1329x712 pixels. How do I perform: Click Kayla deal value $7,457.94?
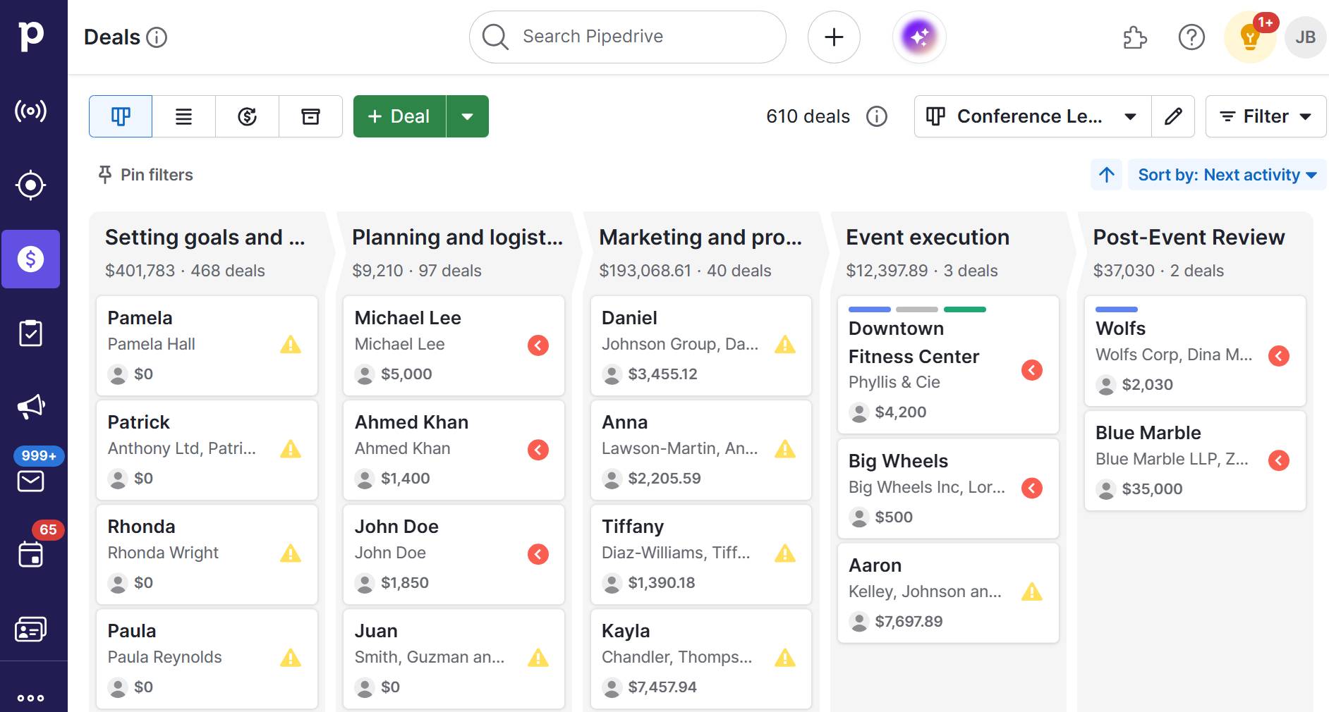point(662,687)
